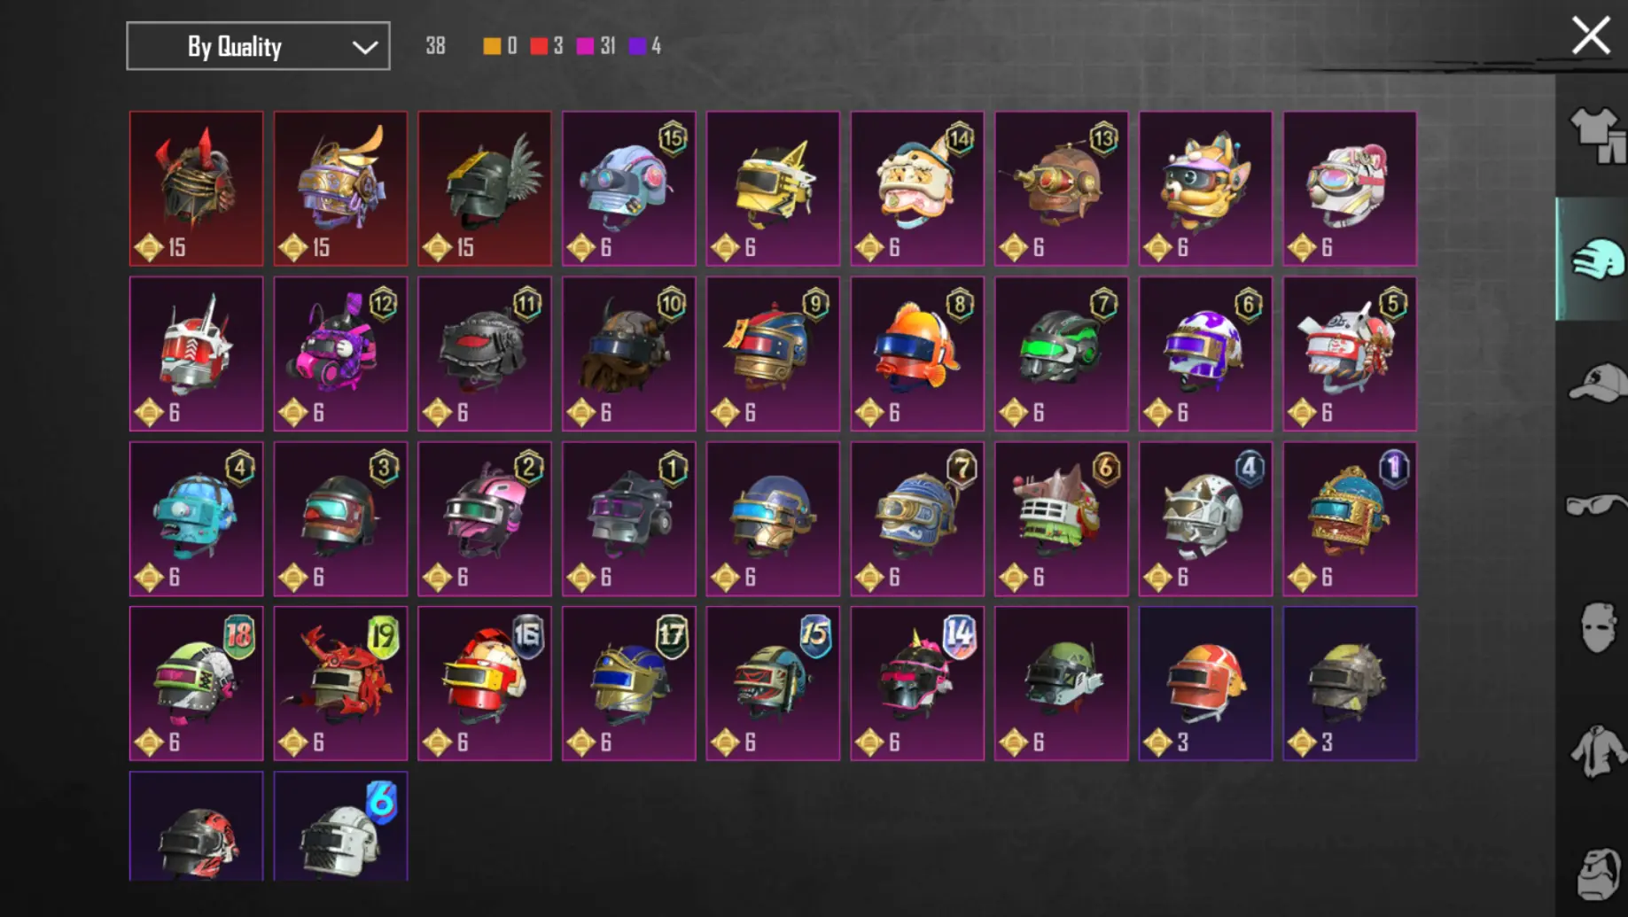Choose the white helmet with blue badge 6
The image size is (1628, 917).
(x=340, y=827)
